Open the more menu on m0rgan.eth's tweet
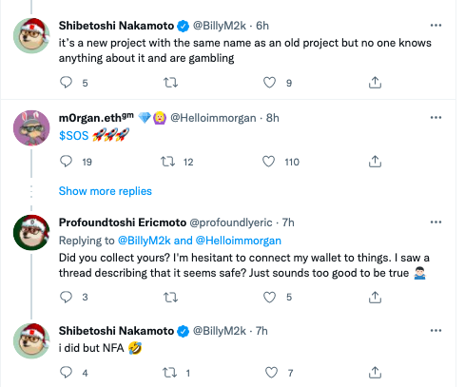465x387 pixels. click(x=436, y=118)
